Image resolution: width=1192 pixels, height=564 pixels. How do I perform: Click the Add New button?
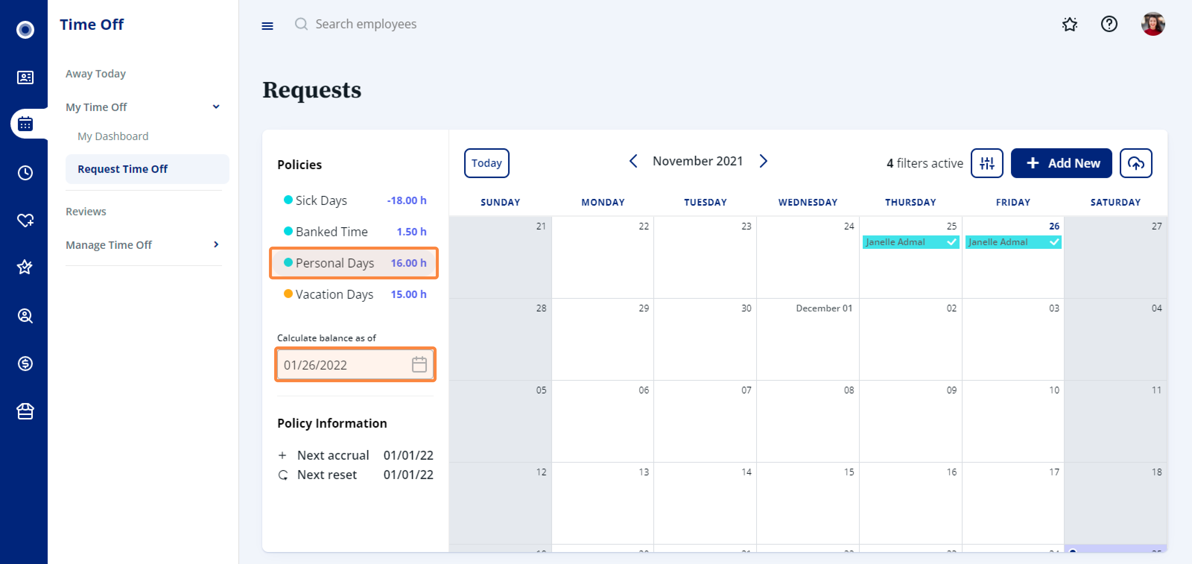click(x=1061, y=163)
